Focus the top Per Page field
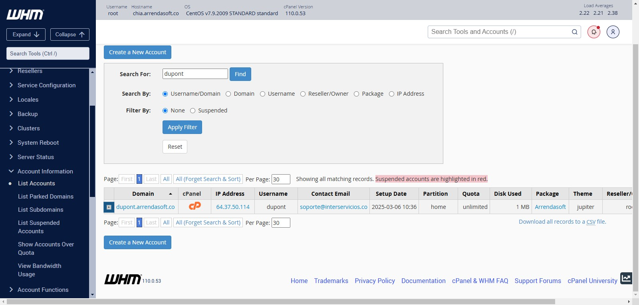Viewport: 639px width, 305px height. (281, 179)
